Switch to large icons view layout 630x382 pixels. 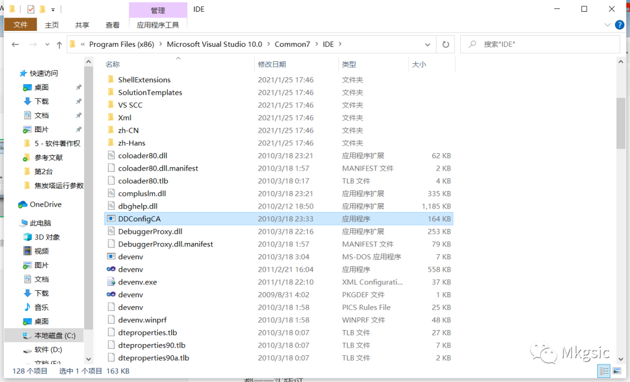pyautogui.click(x=617, y=371)
